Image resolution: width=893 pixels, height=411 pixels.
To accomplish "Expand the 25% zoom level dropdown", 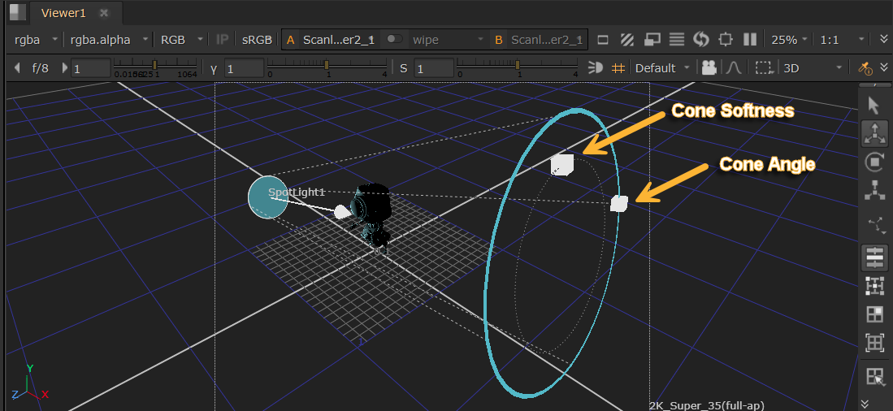I will pyautogui.click(x=789, y=39).
